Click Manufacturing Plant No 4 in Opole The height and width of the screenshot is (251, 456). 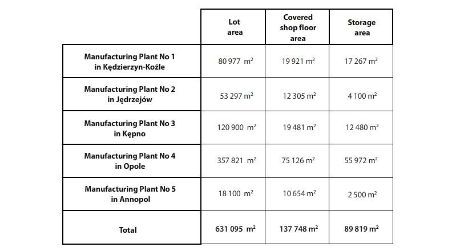(x=130, y=161)
